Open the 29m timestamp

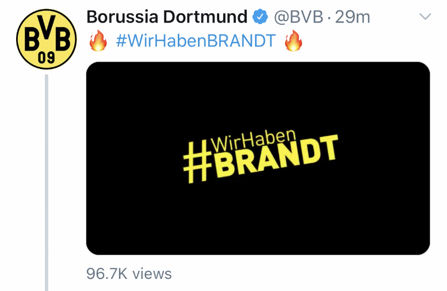(352, 17)
